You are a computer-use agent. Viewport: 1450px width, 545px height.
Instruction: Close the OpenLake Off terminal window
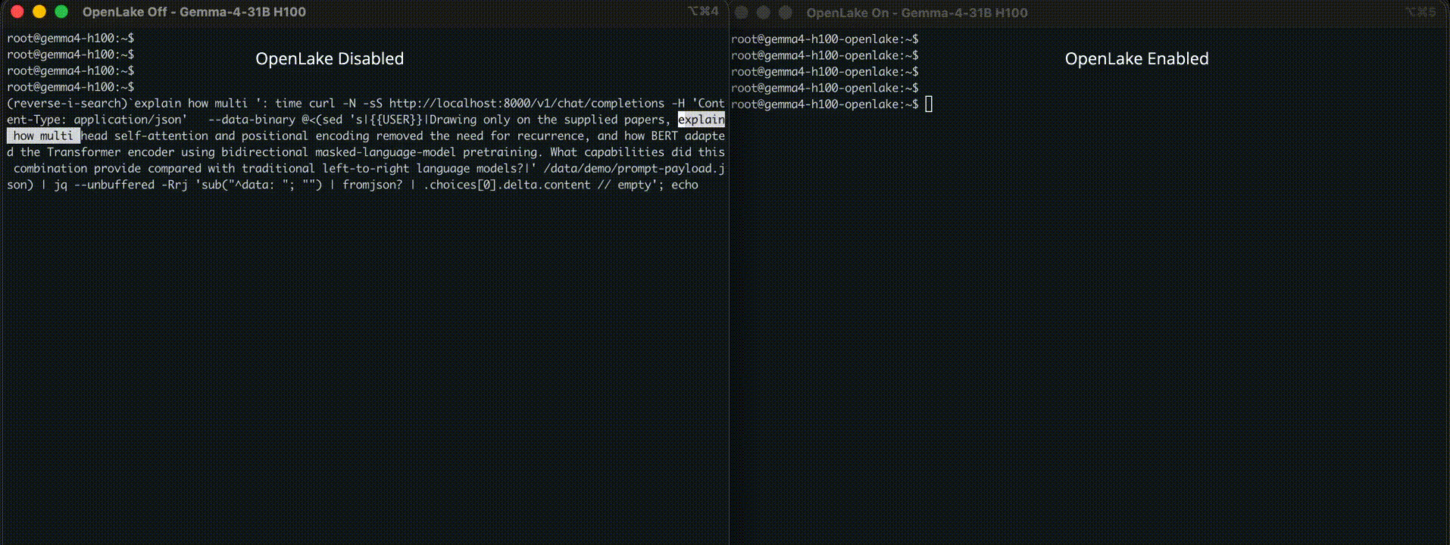17,11
